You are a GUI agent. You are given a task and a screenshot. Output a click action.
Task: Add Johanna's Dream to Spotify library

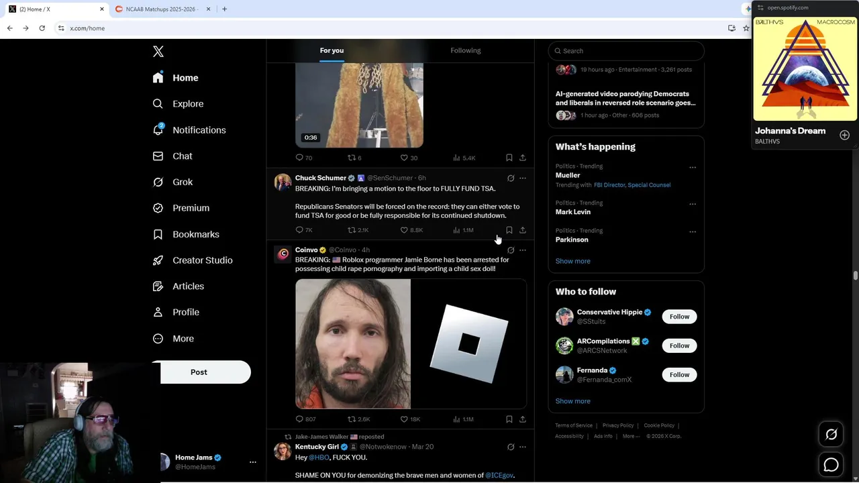click(x=844, y=135)
